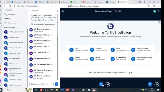Toggle webcam sharing button
164x92 pixels.
pos(108,84)
